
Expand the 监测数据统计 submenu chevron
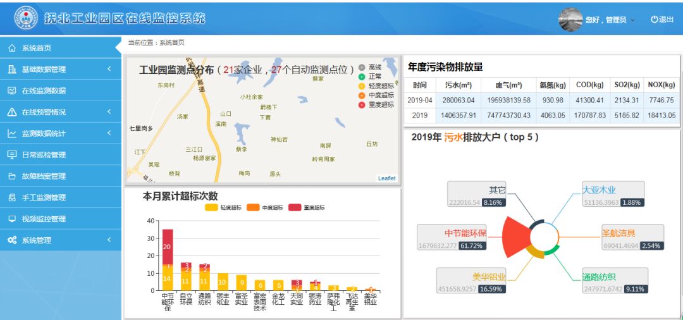pos(109,133)
